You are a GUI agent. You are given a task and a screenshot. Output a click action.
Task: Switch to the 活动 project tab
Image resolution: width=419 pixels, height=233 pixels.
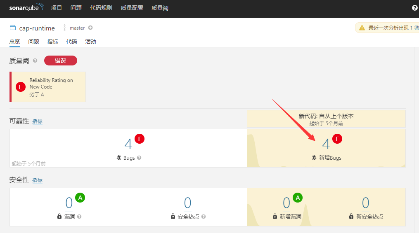pyautogui.click(x=90, y=42)
